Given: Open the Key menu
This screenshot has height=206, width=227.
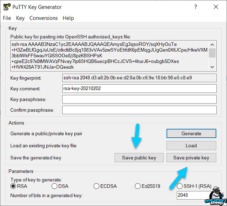Looking at the screenshot, I should [x=20, y=18].
